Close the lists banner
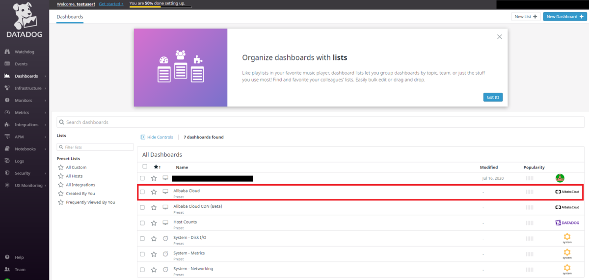Image resolution: width=589 pixels, height=280 pixels. click(499, 37)
